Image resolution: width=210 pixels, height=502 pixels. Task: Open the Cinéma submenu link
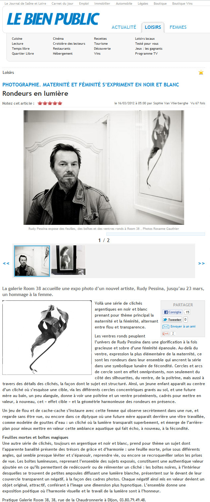point(58,39)
